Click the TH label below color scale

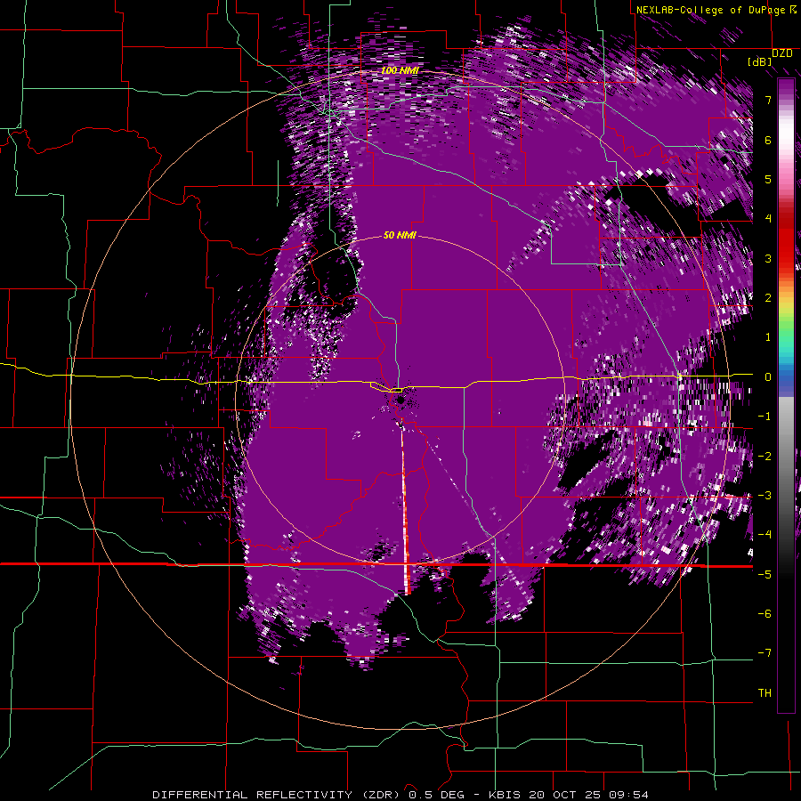[765, 692]
